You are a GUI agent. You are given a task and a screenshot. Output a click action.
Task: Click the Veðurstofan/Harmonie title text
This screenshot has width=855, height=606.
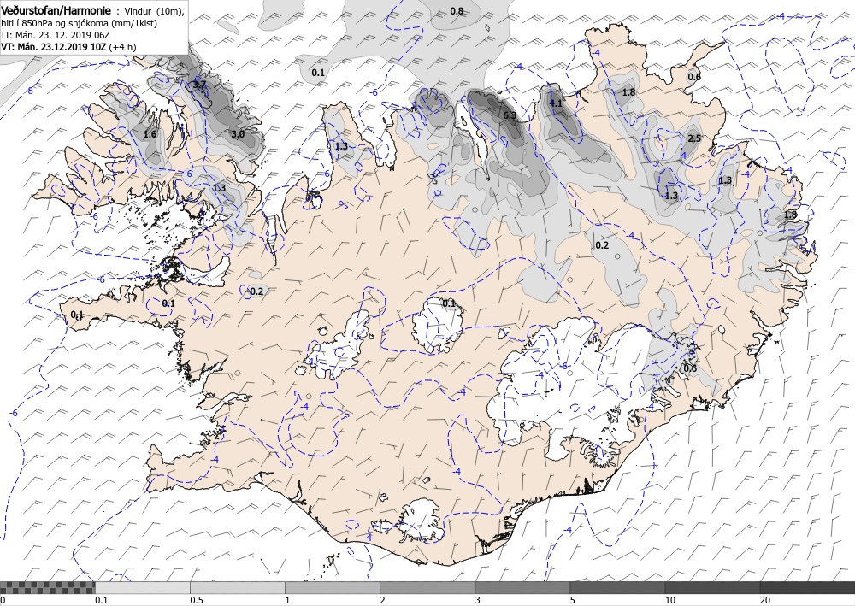(x=56, y=10)
